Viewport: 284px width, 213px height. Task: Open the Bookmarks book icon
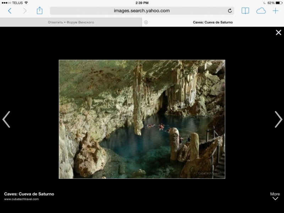tap(245, 11)
